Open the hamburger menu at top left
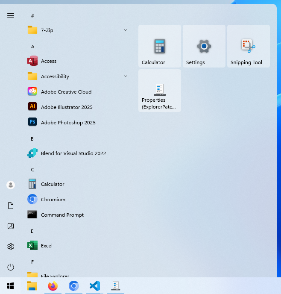Image resolution: width=281 pixels, height=294 pixels. pos(11,15)
